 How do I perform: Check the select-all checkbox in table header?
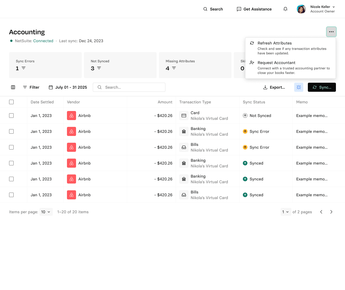[11, 102]
